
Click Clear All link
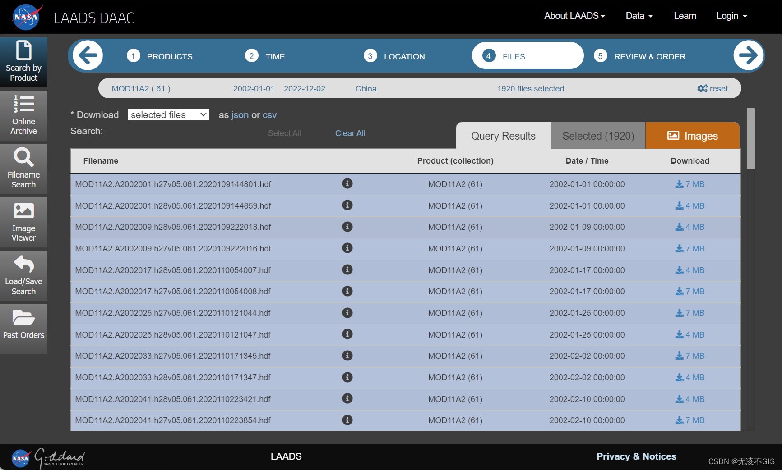tap(350, 133)
